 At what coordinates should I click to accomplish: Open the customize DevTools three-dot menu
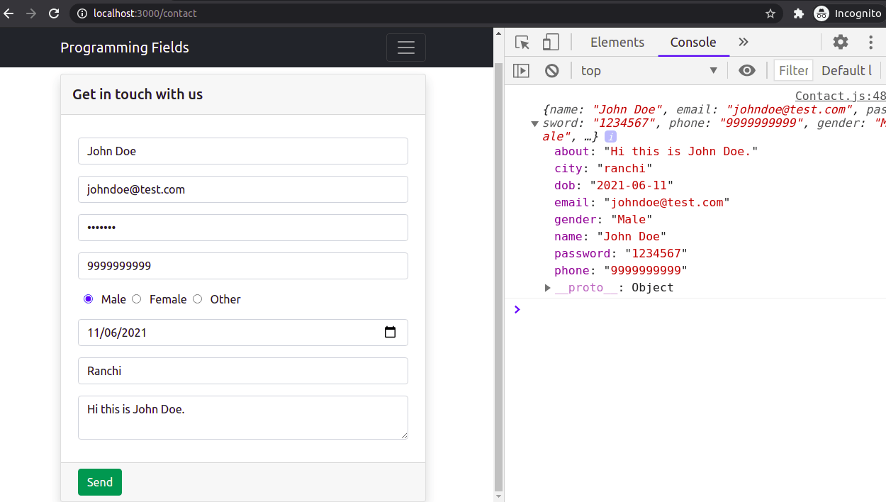pos(870,42)
